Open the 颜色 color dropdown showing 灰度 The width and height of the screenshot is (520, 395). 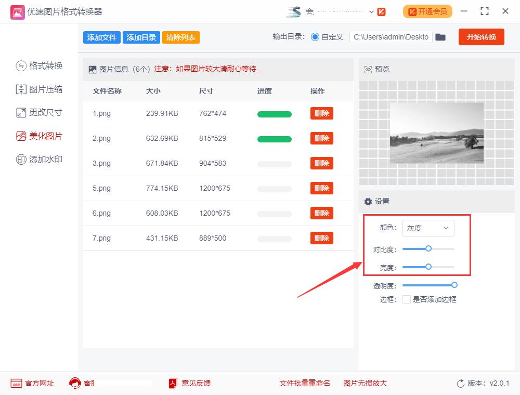pyautogui.click(x=428, y=228)
